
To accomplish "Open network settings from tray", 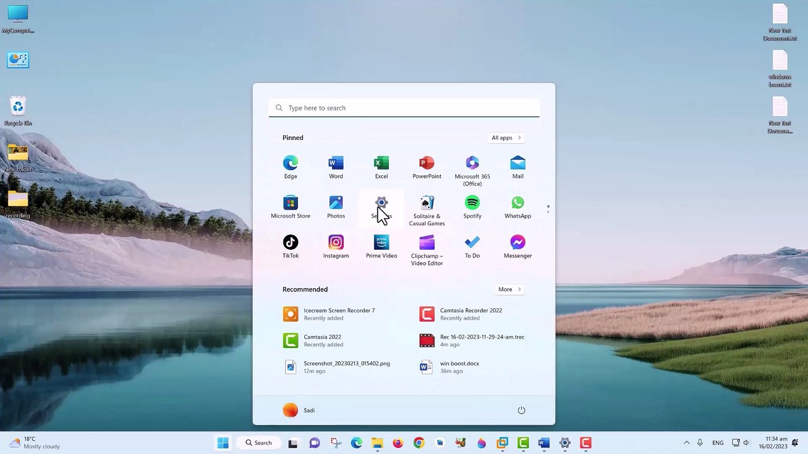I will coord(736,443).
